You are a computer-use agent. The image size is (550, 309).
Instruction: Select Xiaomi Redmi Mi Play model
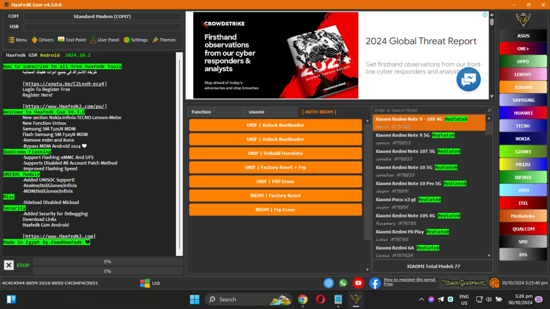[x=429, y=235]
